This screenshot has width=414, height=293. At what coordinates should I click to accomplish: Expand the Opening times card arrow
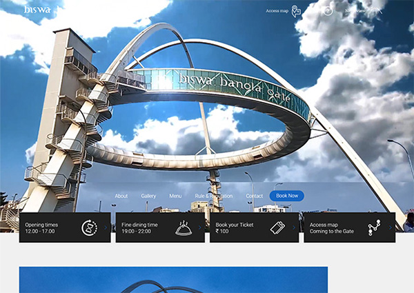coord(106,228)
